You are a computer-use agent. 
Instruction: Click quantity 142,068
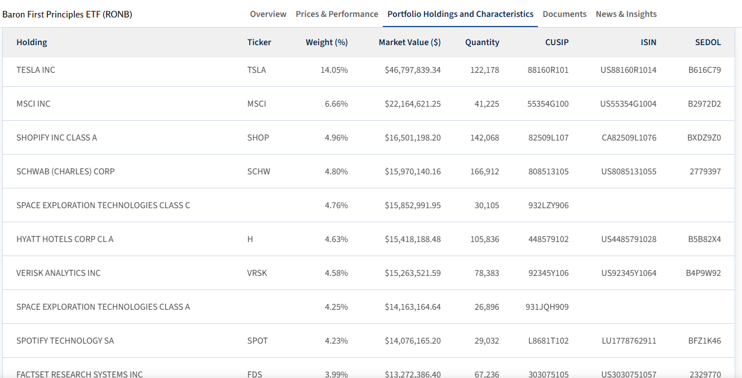(485, 138)
